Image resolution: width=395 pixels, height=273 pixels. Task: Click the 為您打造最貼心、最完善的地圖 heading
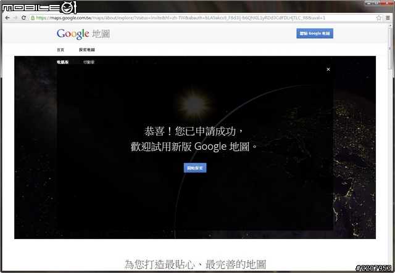tap(195, 264)
